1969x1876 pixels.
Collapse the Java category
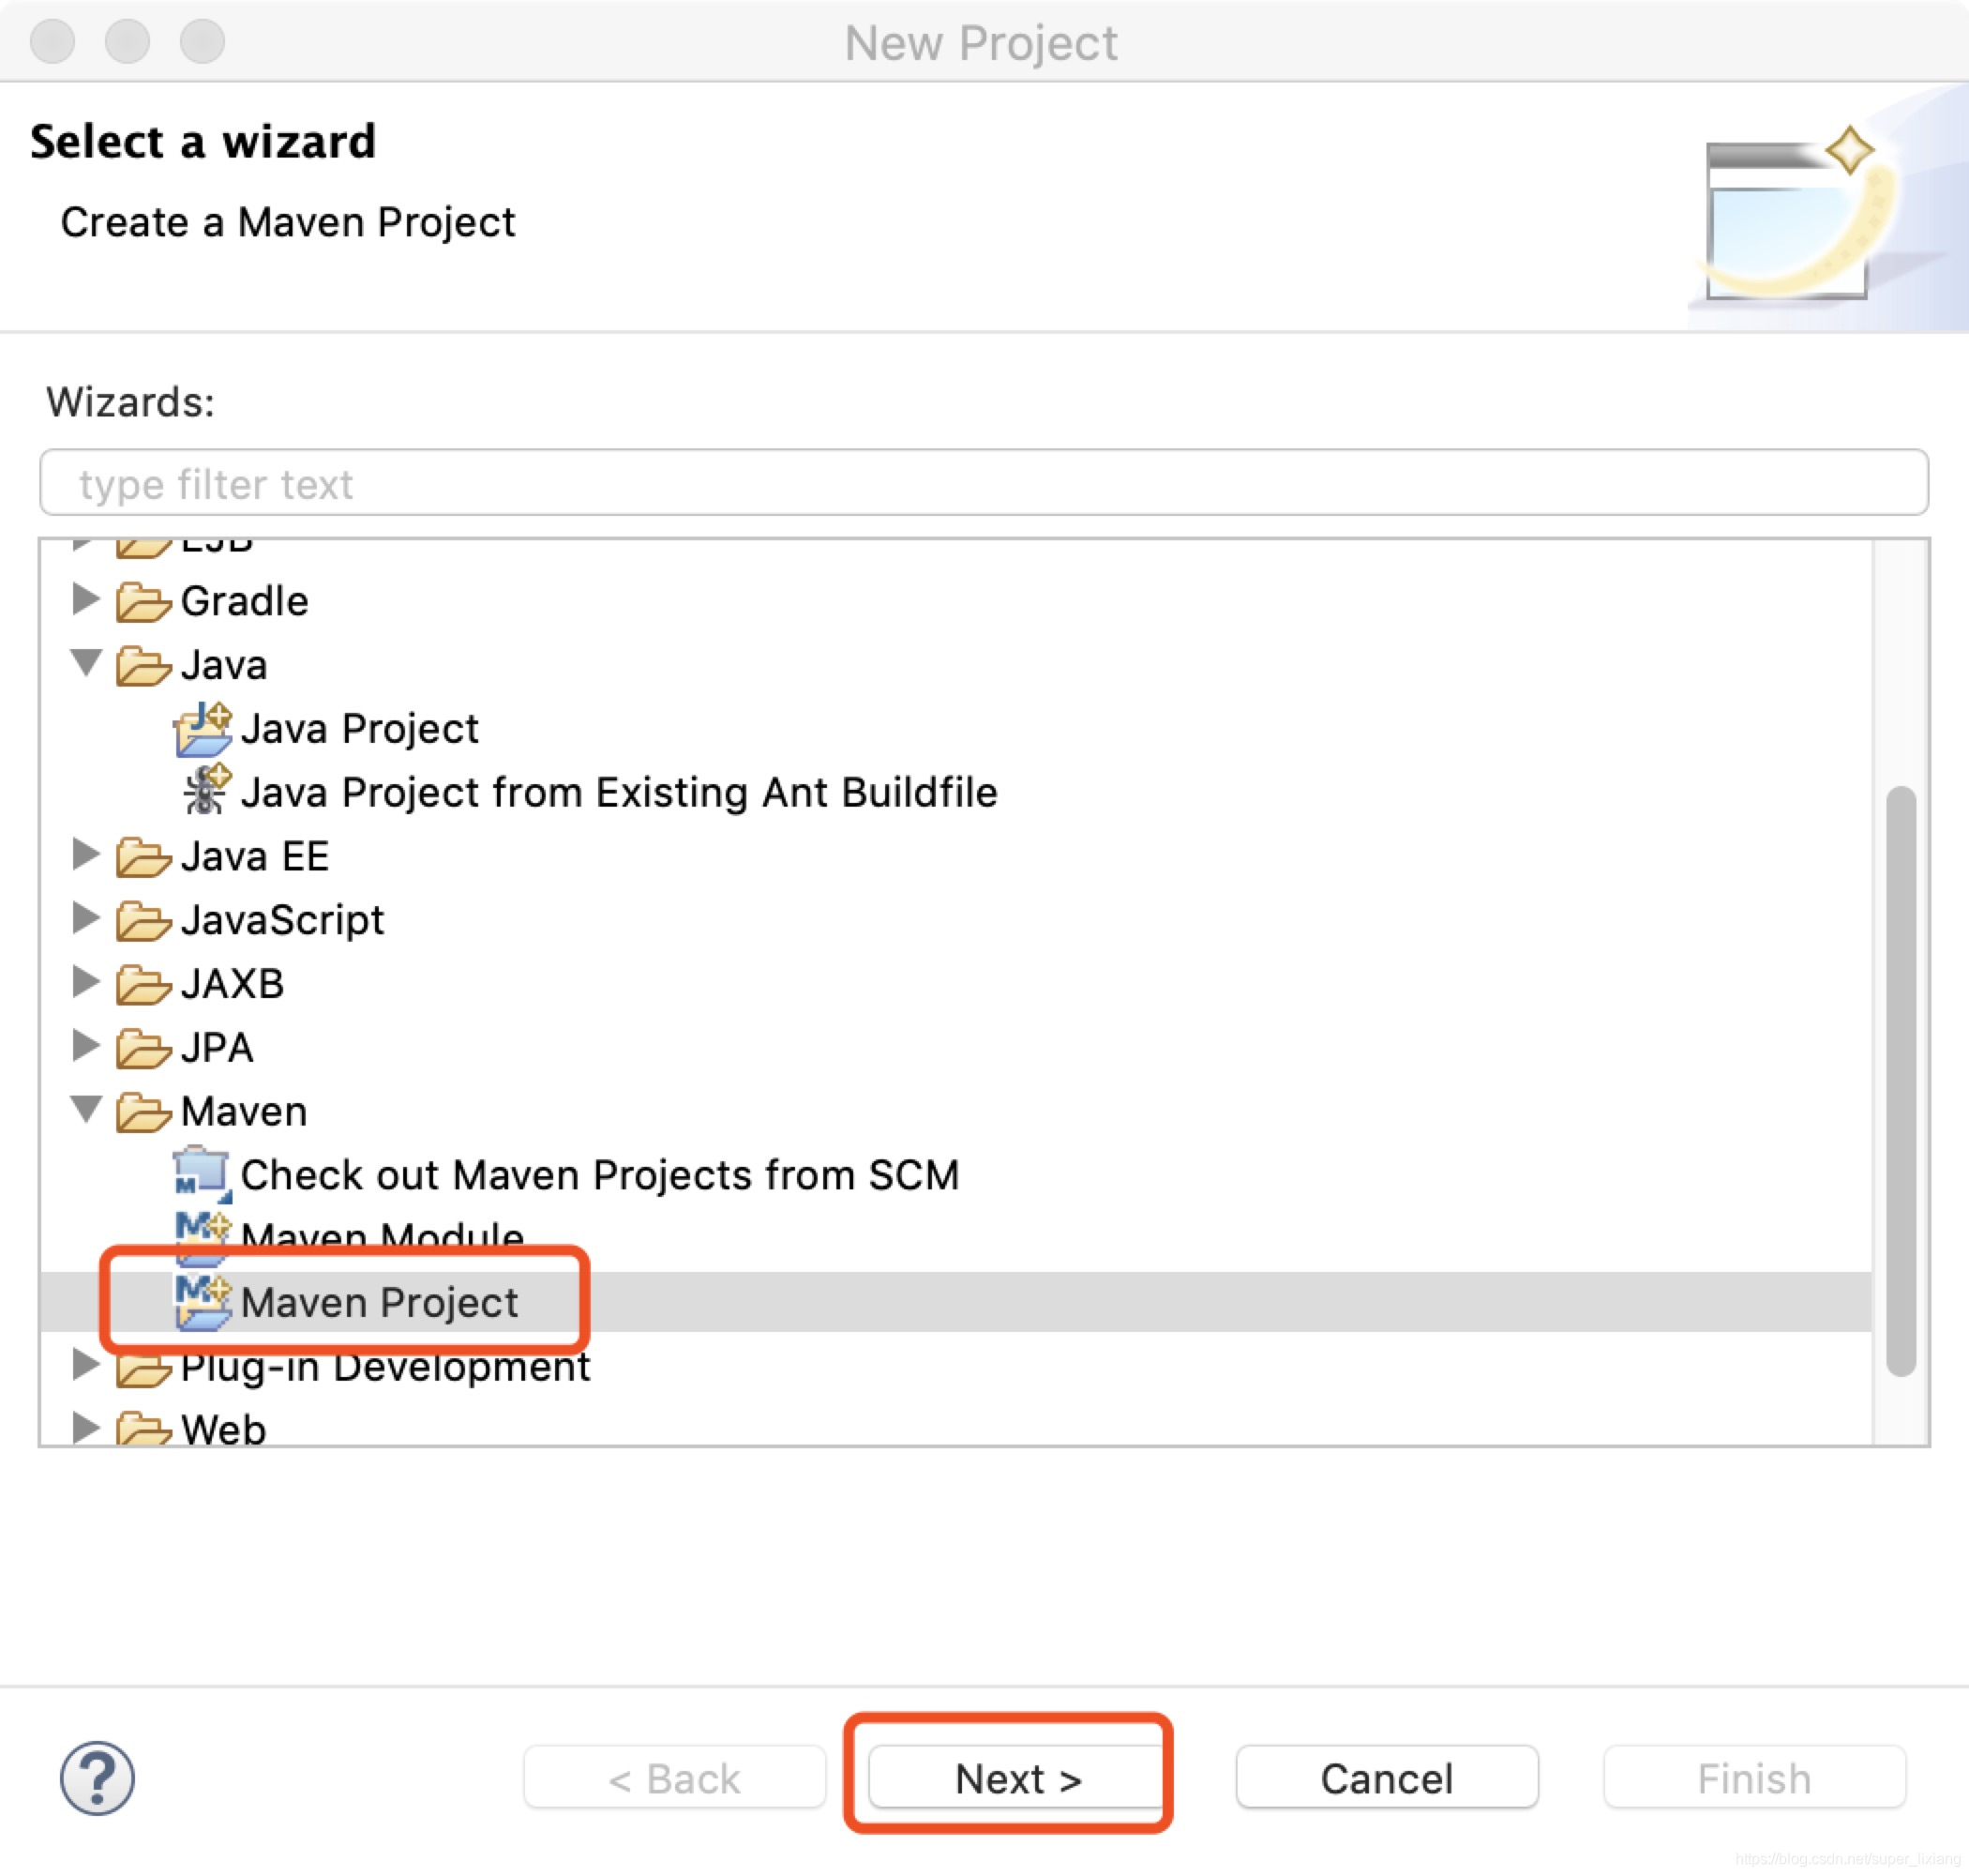87,663
